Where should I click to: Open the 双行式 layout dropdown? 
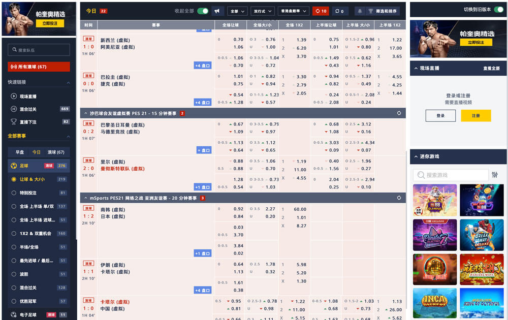click(263, 11)
